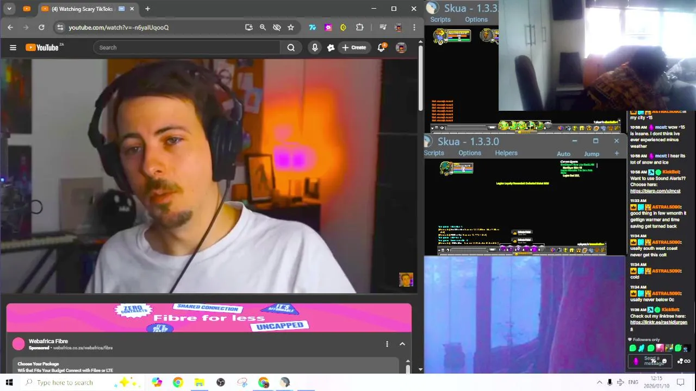Click the Create button on YouTube
The image size is (696, 391).
tap(354, 47)
